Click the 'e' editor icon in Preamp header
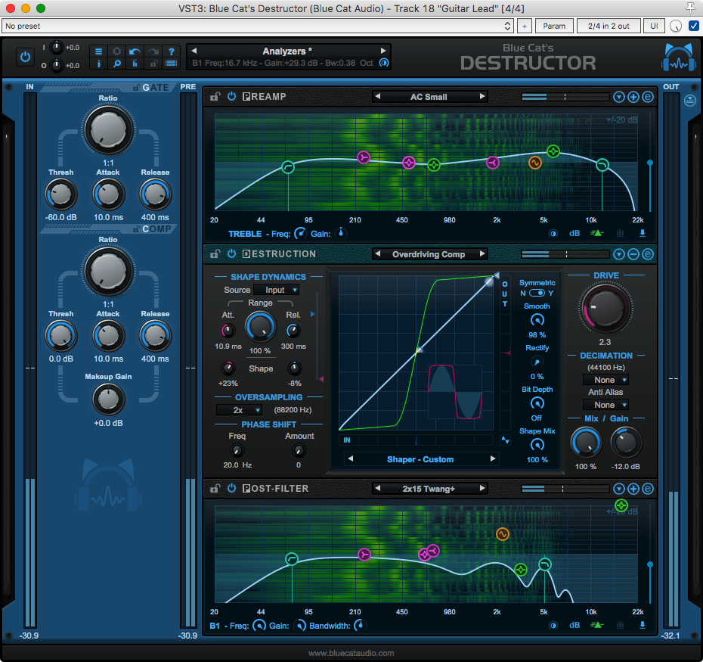This screenshot has height=662, width=703. (x=648, y=97)
